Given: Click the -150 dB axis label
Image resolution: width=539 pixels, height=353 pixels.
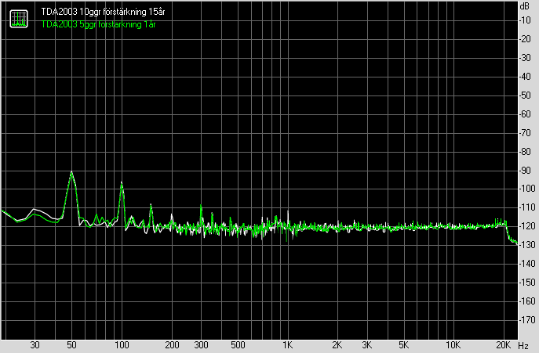Looking at the screenshot, I should point(526,283).
